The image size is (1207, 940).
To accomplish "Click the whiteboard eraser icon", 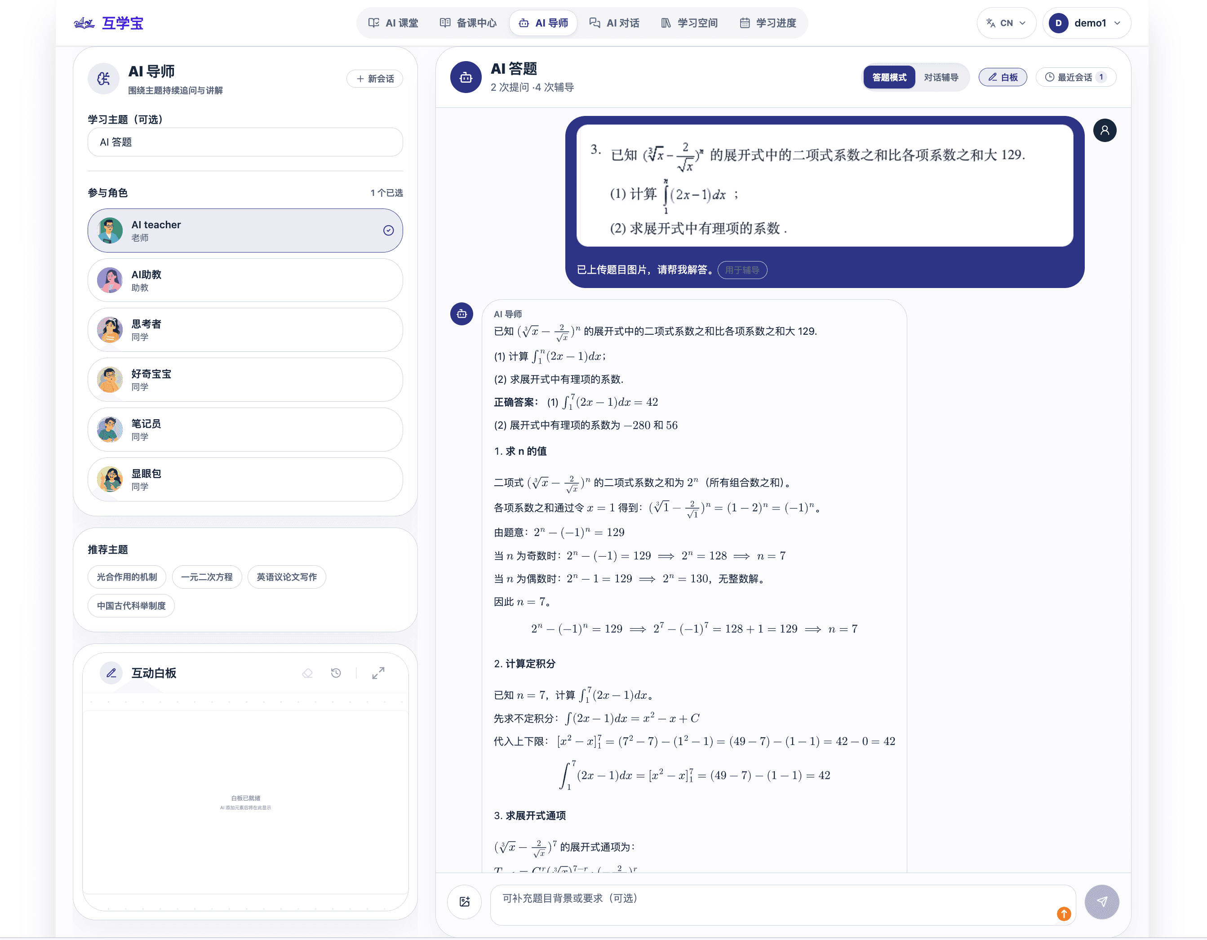I will [308, 673].
